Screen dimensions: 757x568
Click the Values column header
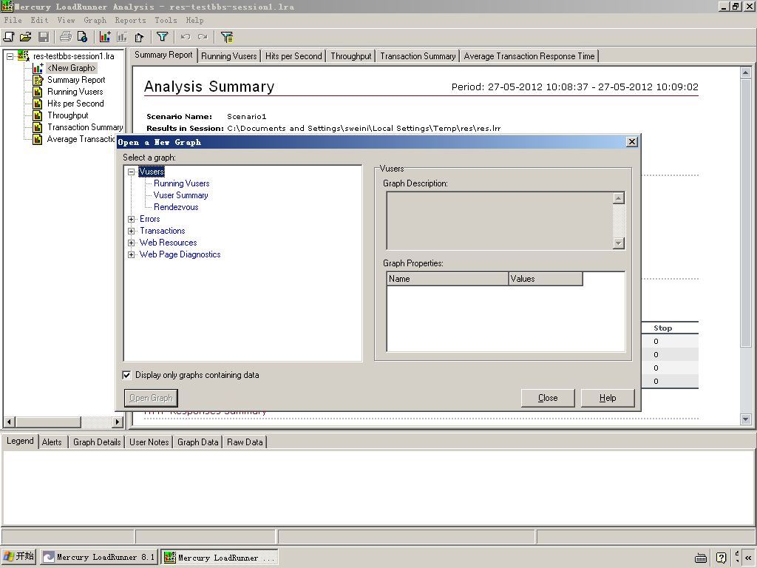point(546,279)
